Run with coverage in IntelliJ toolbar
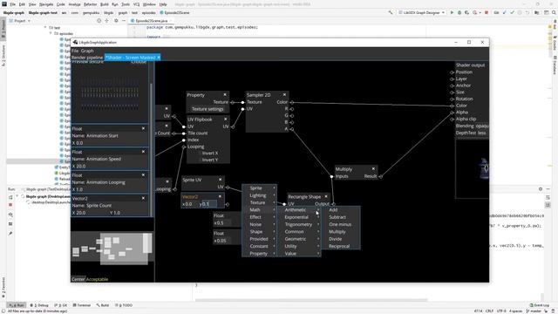The image size is (558, 314). tap(467, 12)
